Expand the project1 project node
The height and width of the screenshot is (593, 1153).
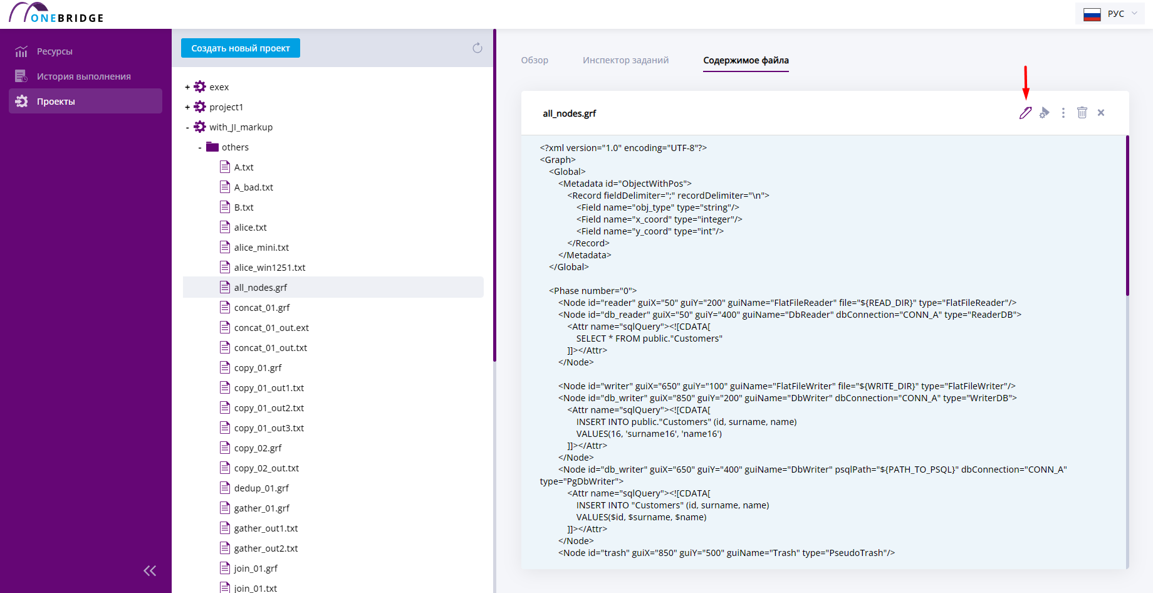click(x=187, y=107)
